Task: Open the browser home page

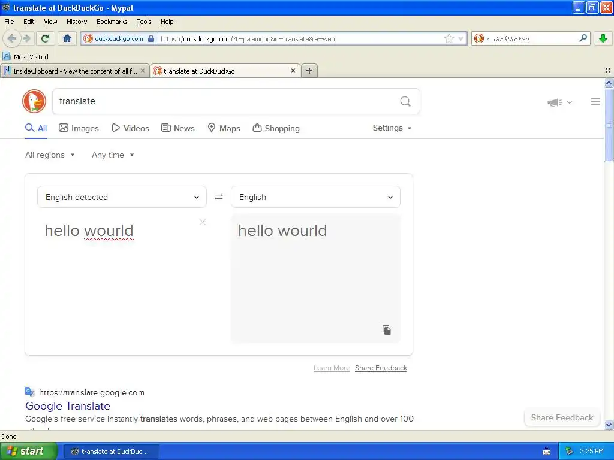Action: click(67, 38)
